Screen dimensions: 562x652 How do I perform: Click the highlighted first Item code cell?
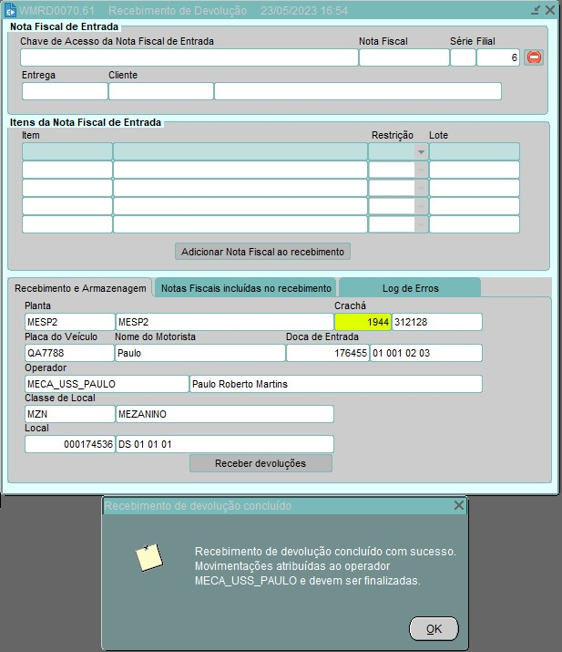click(x=67, y=151)
